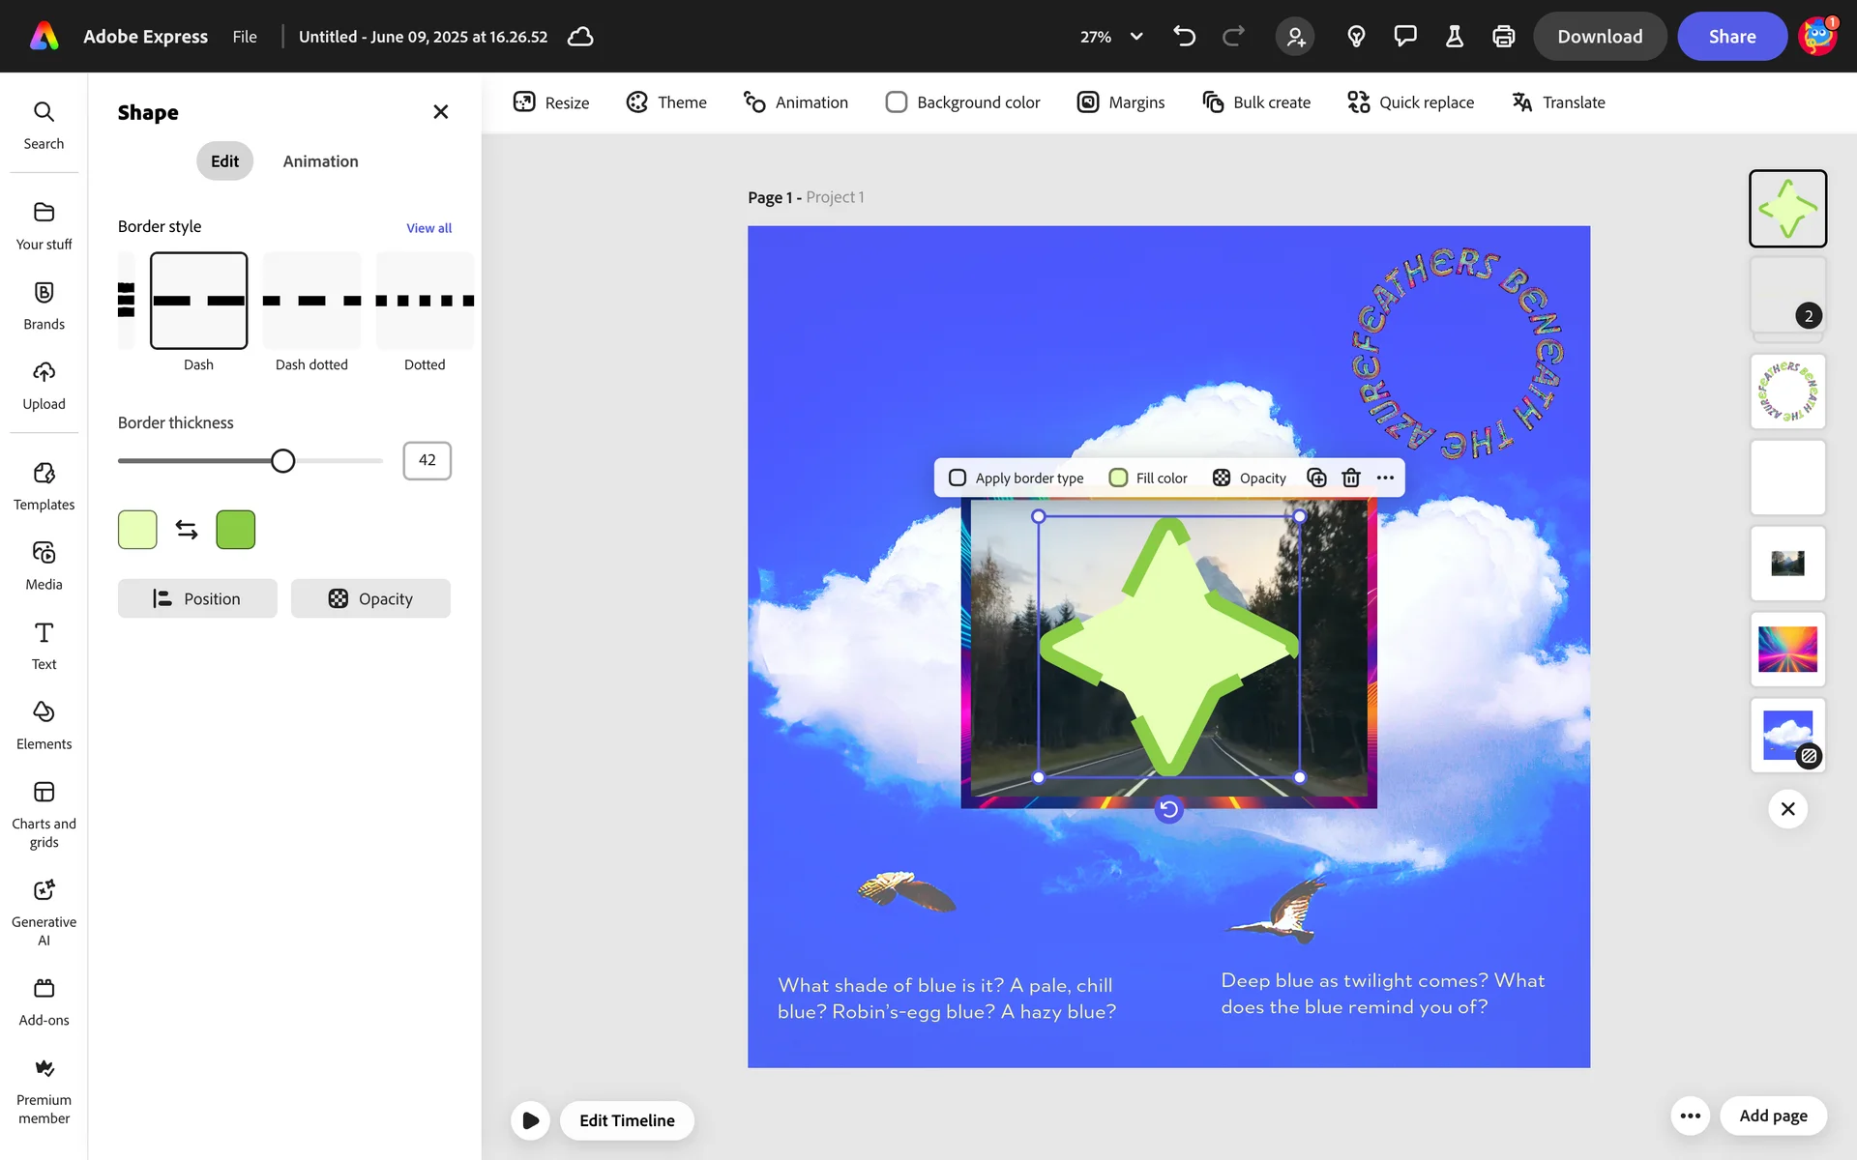Click View all border styles link
This screenshot has height=1160, width=1857.
point(428,228)
